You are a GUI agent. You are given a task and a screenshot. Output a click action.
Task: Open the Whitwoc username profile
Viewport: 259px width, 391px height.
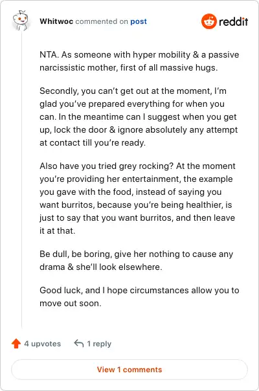point(56,21)
